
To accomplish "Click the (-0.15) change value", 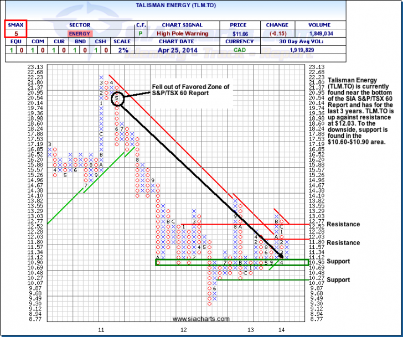I will click(x=277, y=33).
